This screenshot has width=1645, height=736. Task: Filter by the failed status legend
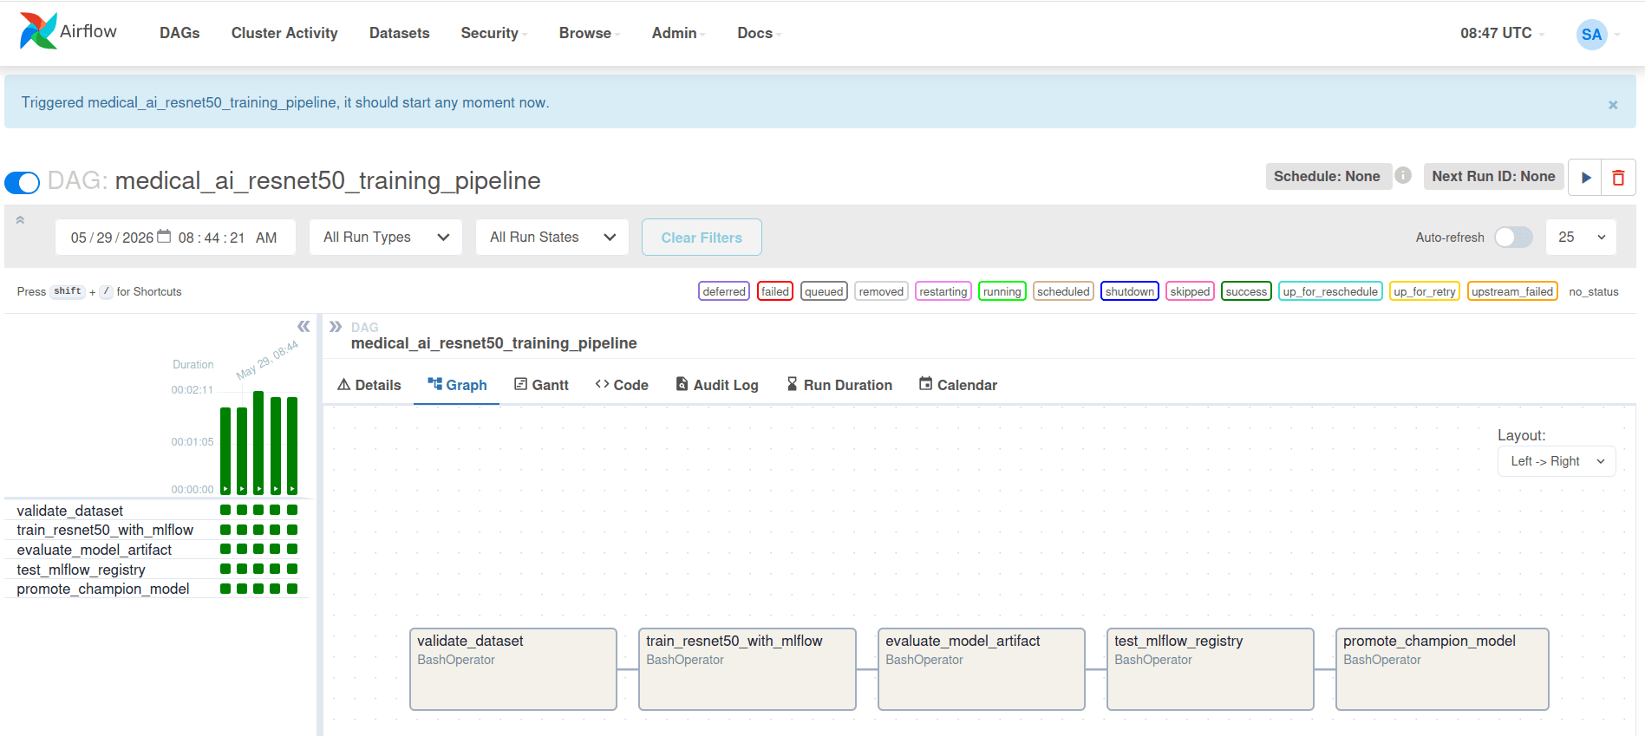[x=775, y=291]
